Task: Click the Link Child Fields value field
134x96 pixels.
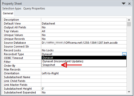Action: click(84, 81)
